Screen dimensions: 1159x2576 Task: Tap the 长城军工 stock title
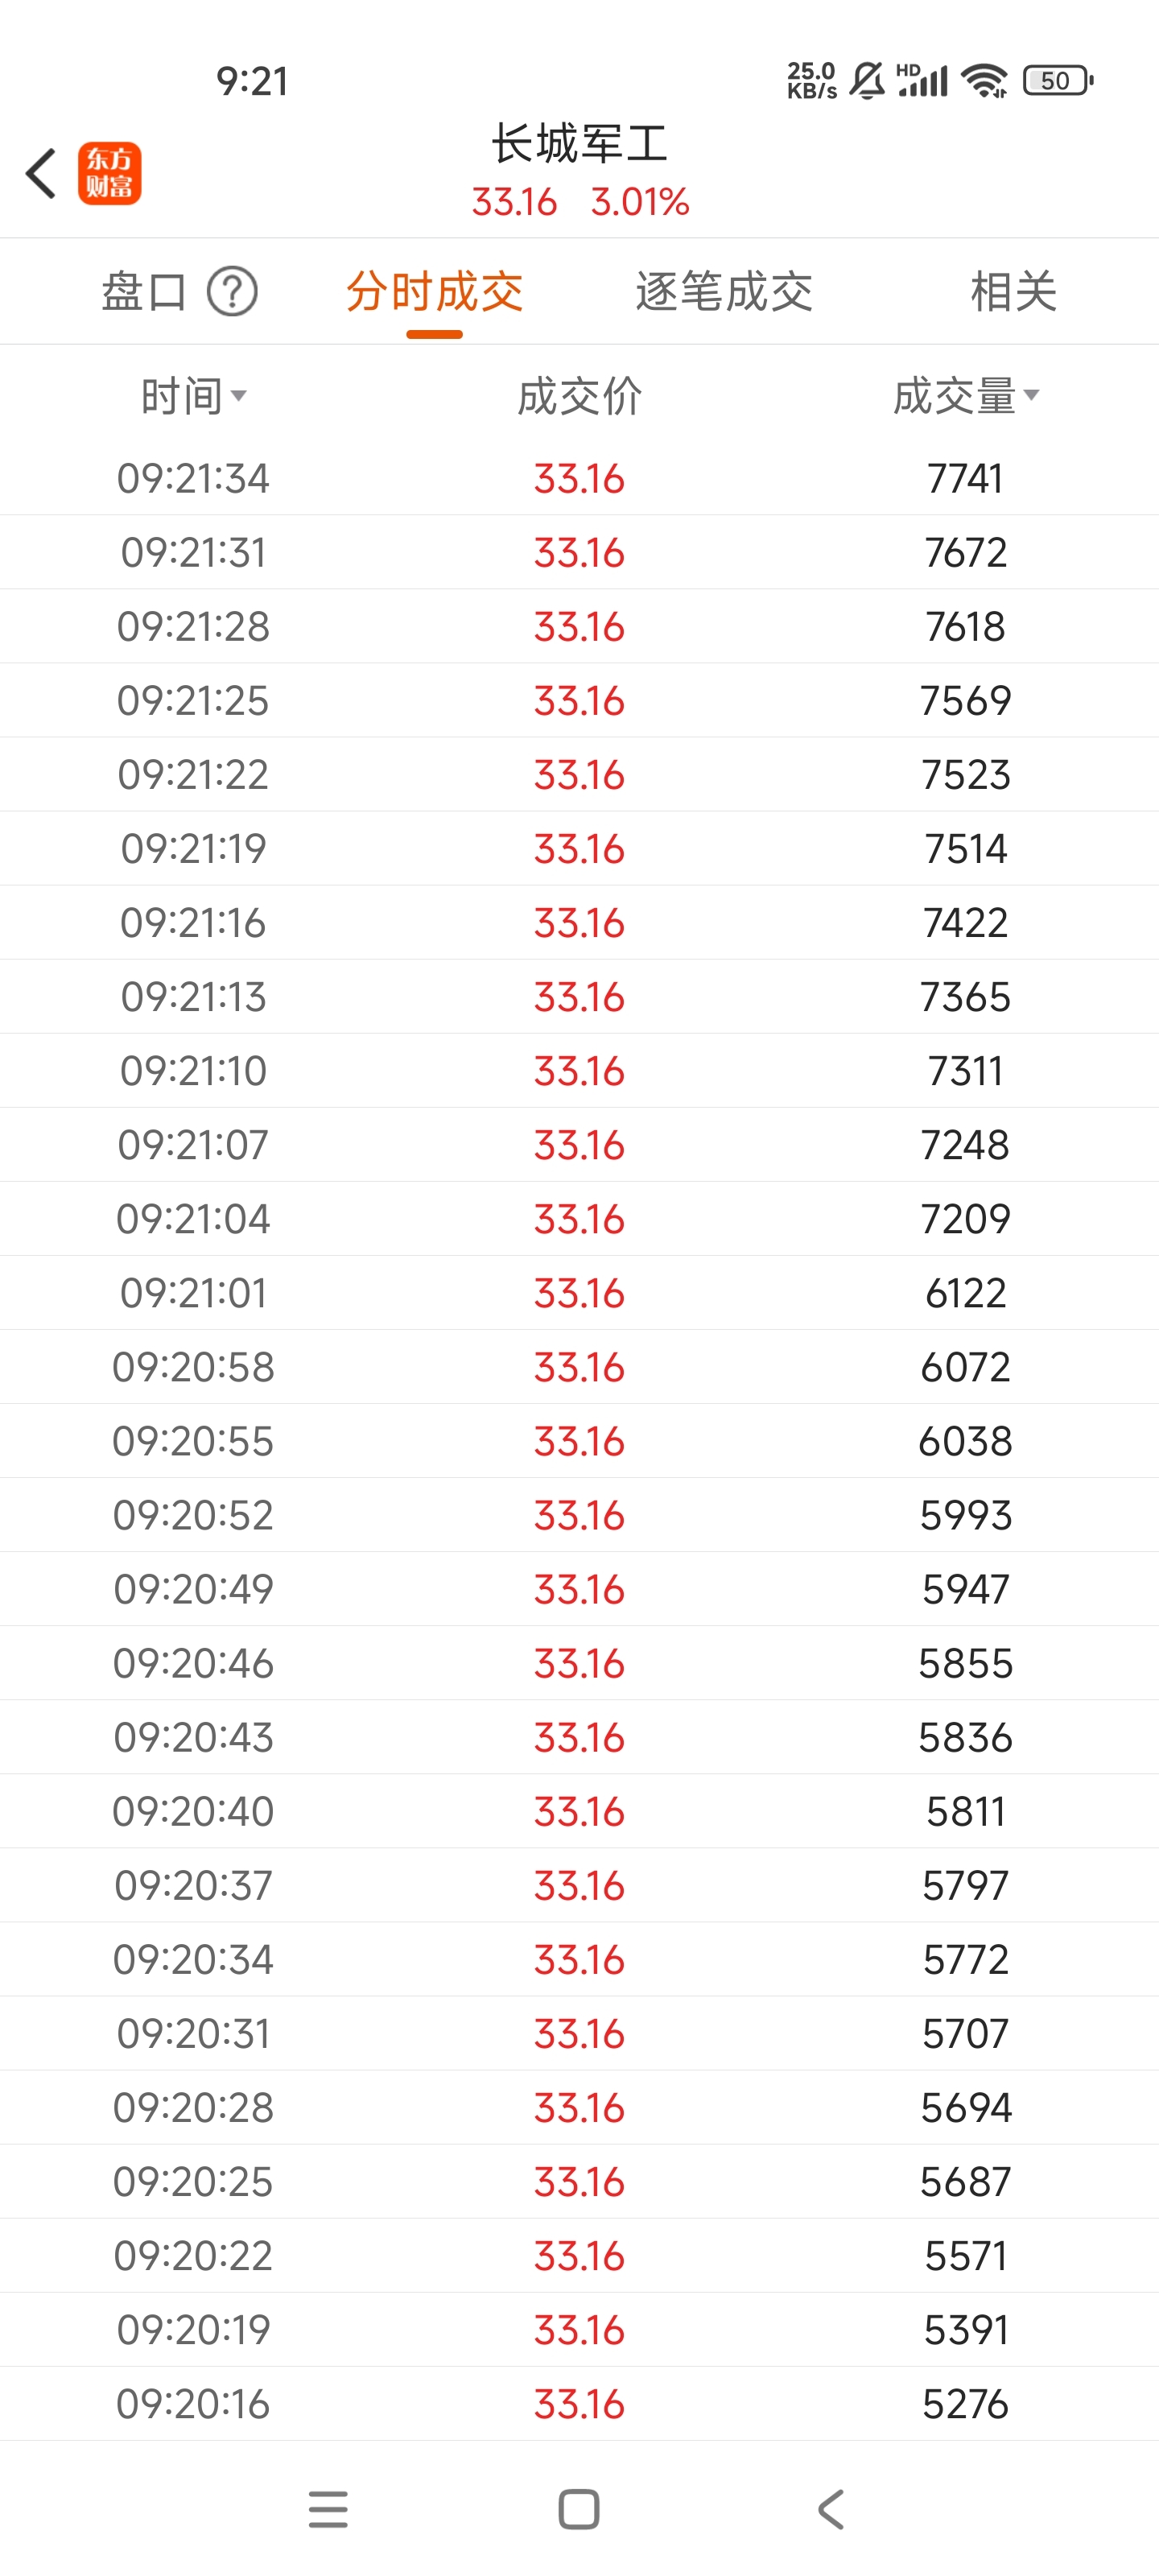pos(579,144)
